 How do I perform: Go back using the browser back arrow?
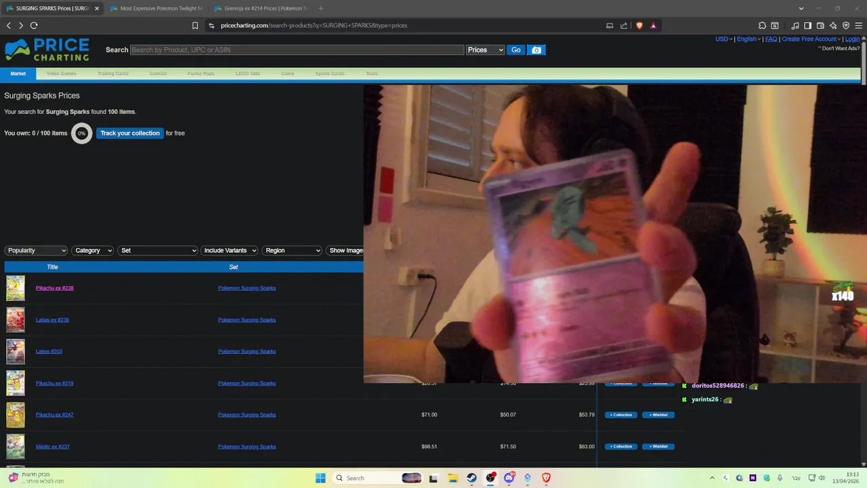coord(9,25)
